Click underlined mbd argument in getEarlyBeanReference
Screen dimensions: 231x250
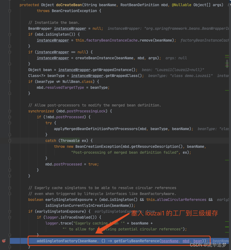coord(186,241)
